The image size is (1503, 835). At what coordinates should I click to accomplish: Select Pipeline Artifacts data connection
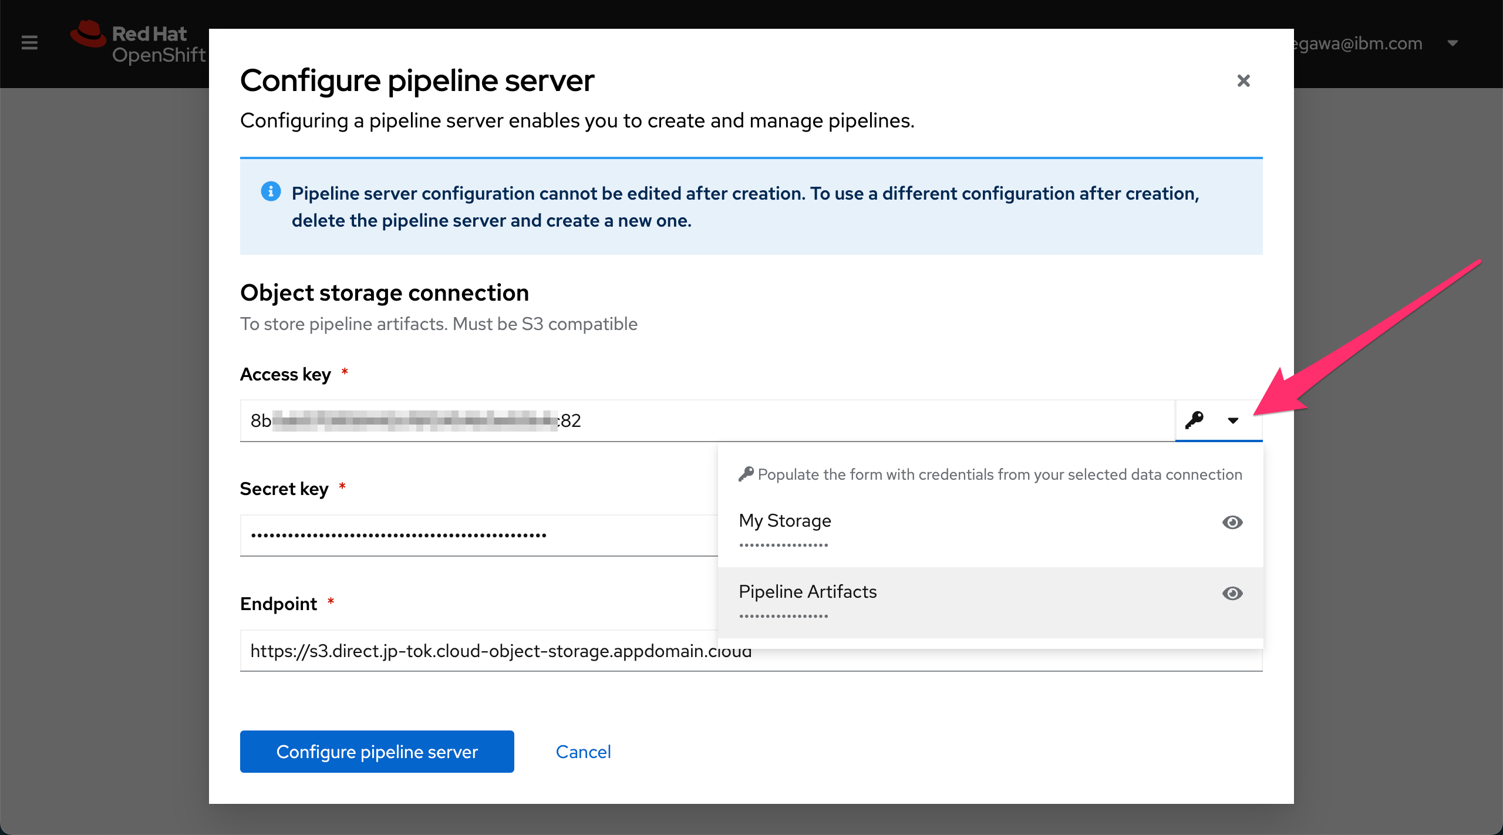point(808,592)
